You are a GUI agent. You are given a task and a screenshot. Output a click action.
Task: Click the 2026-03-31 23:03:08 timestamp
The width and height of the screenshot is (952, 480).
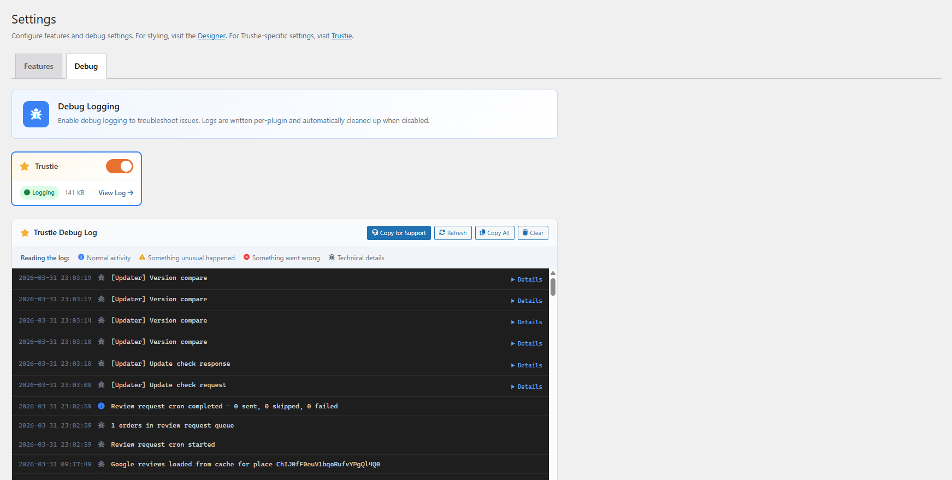[55, 385]
